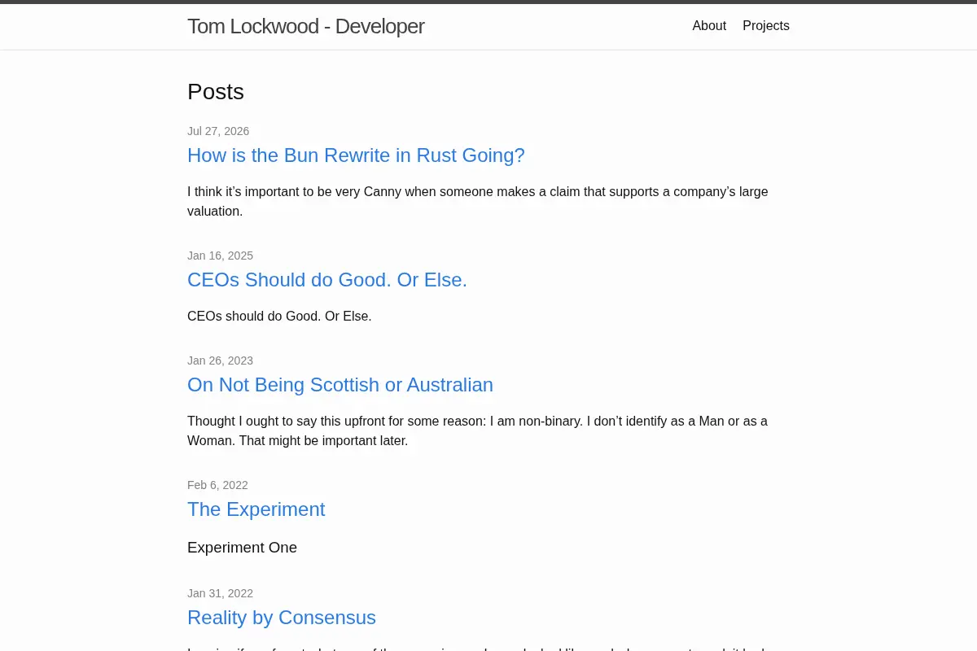Open the About page
The image size is (977, 651).
point(709,26)
